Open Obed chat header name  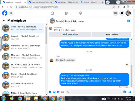[x=70, y=21]
